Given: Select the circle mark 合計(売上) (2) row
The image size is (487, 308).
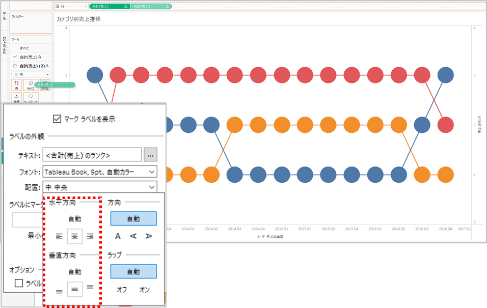Looking at the screenshot, I should click(x=31, y=66).
